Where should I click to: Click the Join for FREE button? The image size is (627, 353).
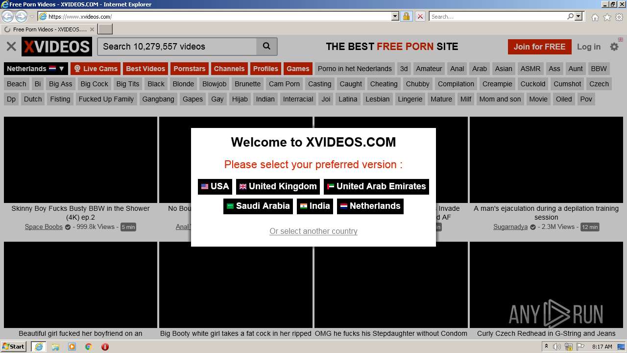coord(539,47)
